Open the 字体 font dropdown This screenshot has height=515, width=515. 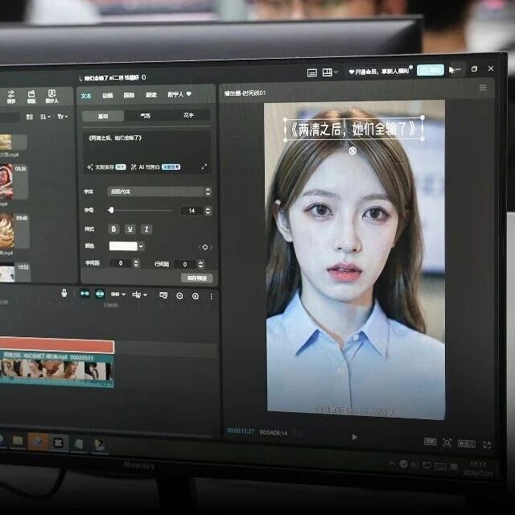pos(159,192)
